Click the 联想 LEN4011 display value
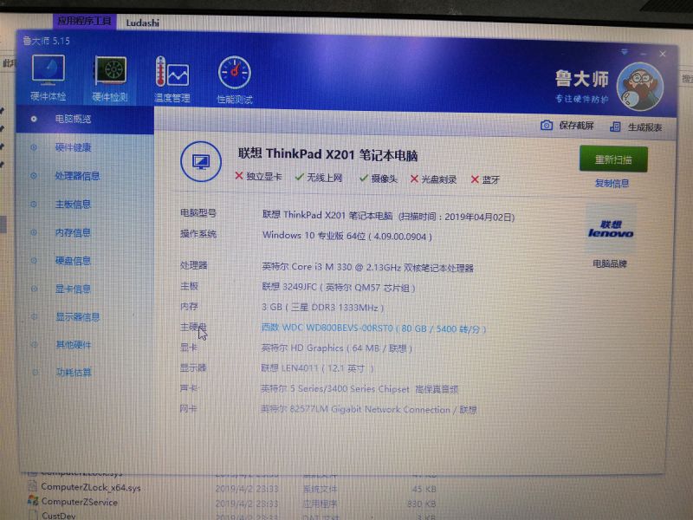This screenshot has width=693, height=520. point(317,367)
